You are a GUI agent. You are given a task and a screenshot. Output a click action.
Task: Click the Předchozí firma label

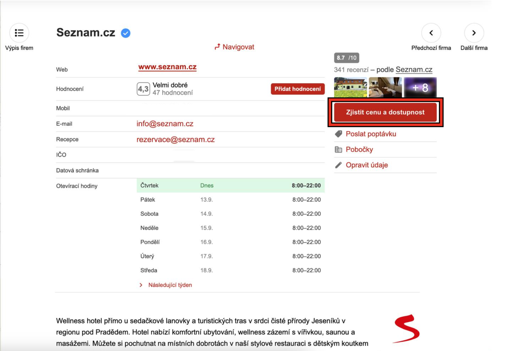(x=431, y=48)
